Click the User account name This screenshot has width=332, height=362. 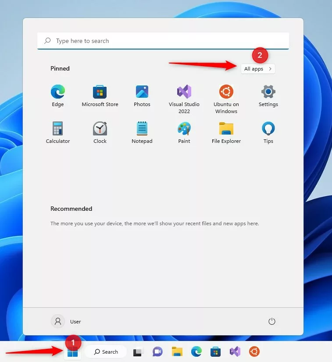tap(75, 322)
